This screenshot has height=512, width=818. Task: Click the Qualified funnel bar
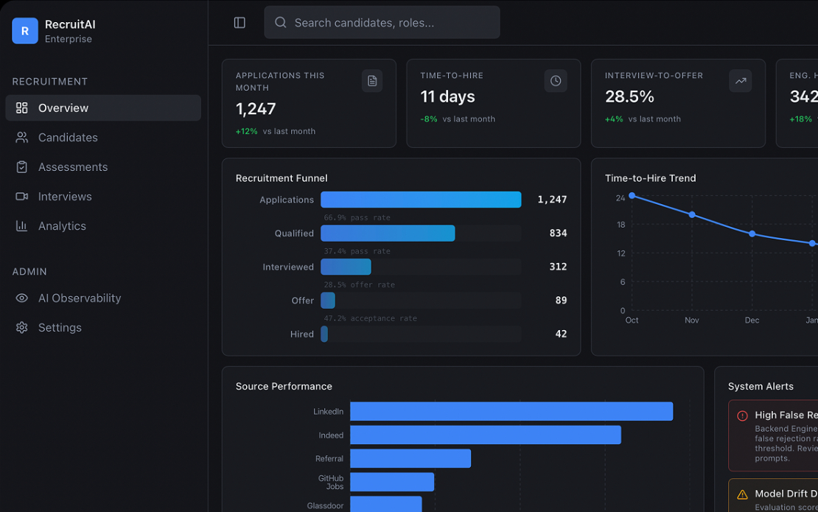coord(388,233)
